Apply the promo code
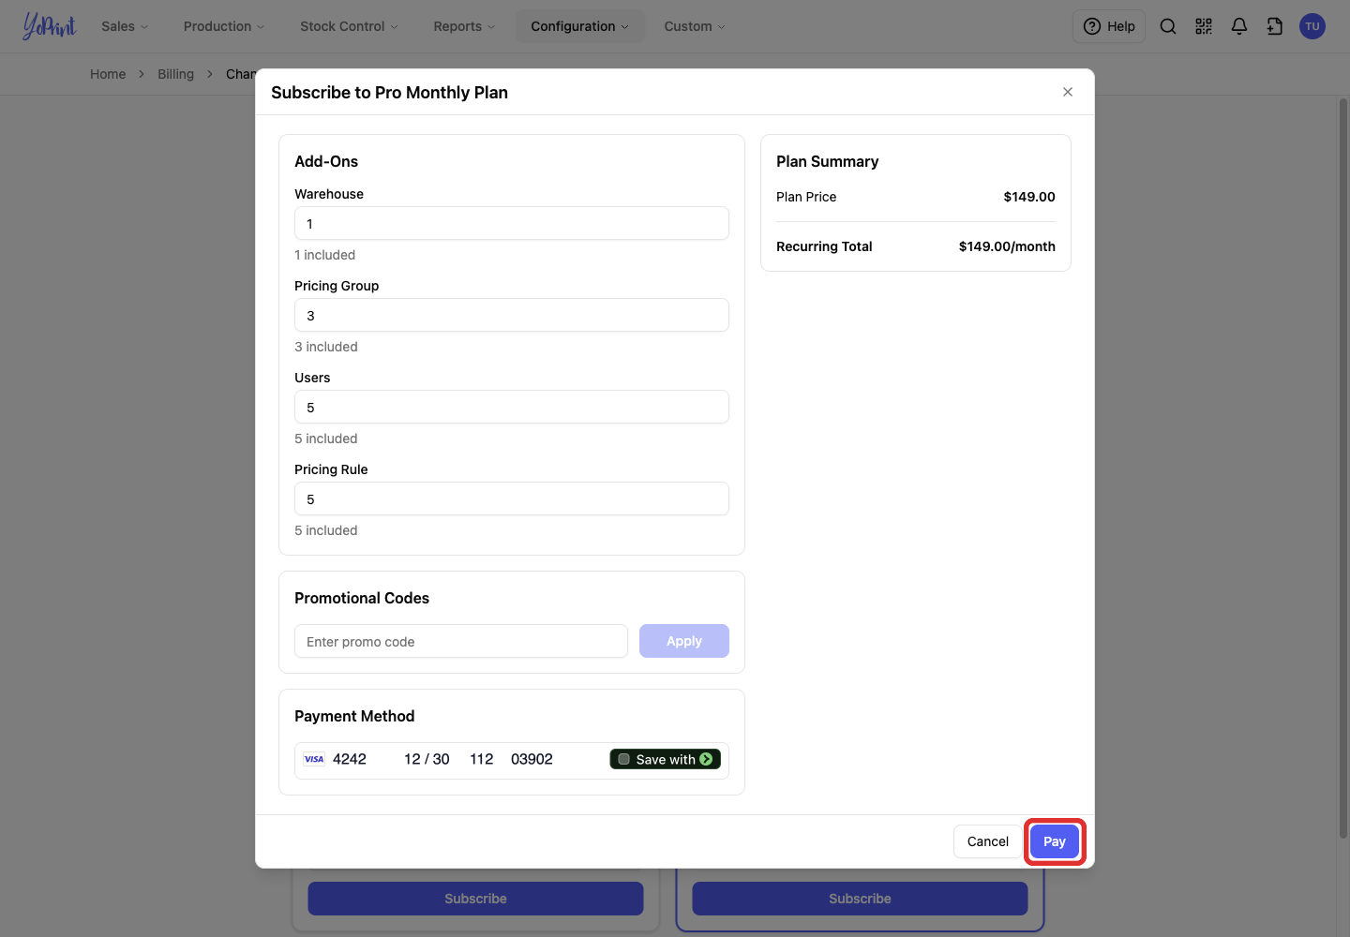1350x937 pixels. 684,641
